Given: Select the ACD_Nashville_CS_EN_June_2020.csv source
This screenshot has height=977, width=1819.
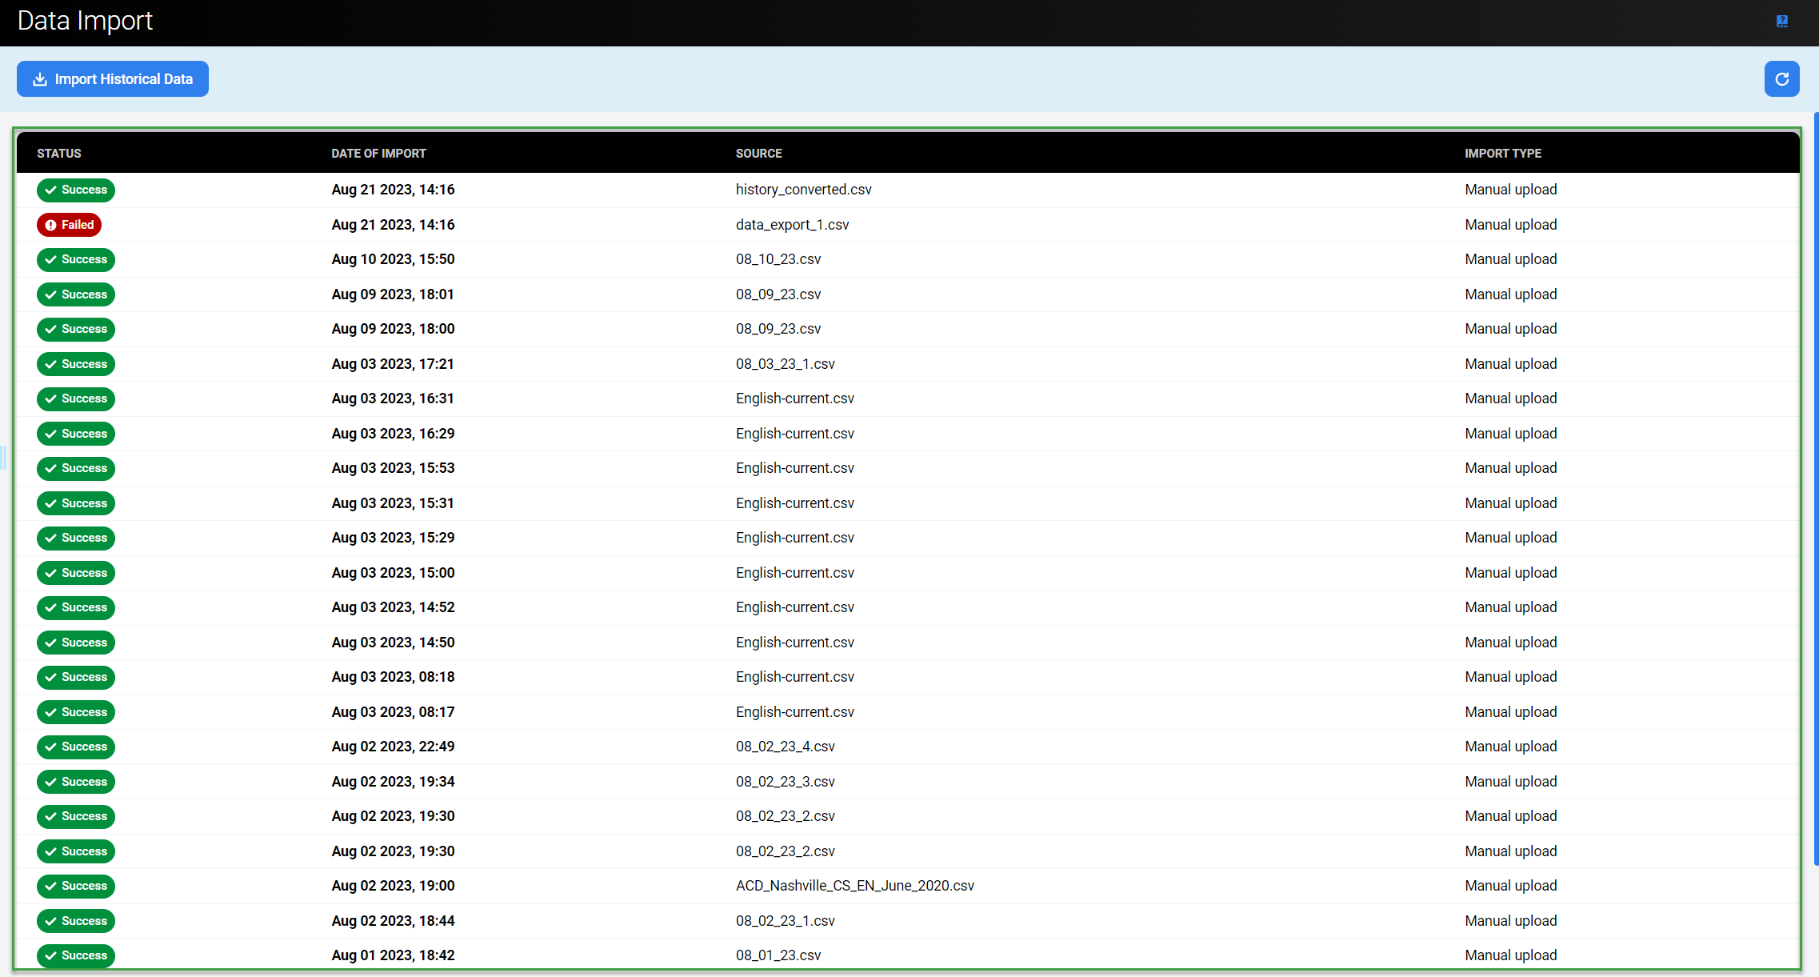Looking at the screenshot, I should click(854, 886).
